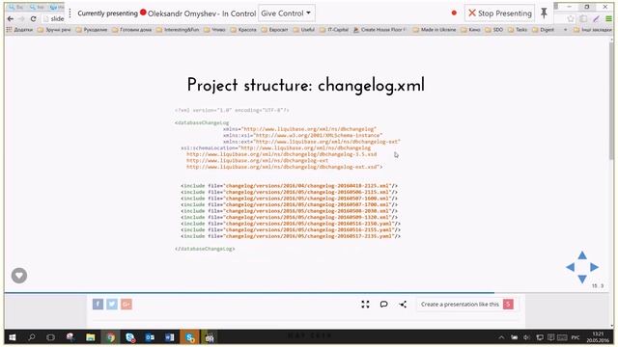The width and height of the screenshot is (618, 347).
Task: Reload the page with the refresh icon
Action: 33,19
